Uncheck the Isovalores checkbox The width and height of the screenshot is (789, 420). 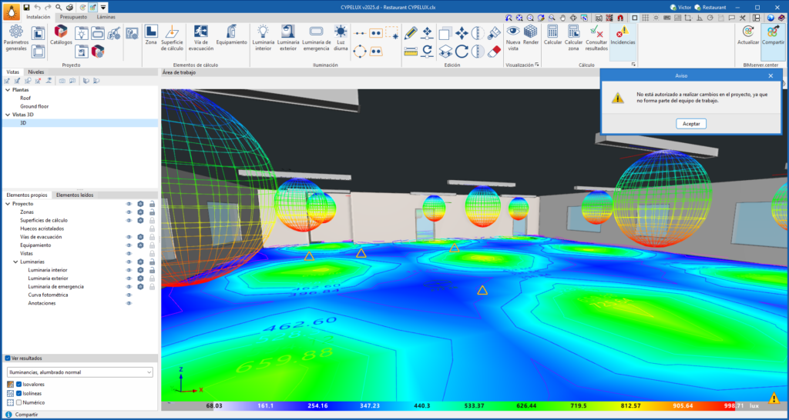click(x=19, y=384)
